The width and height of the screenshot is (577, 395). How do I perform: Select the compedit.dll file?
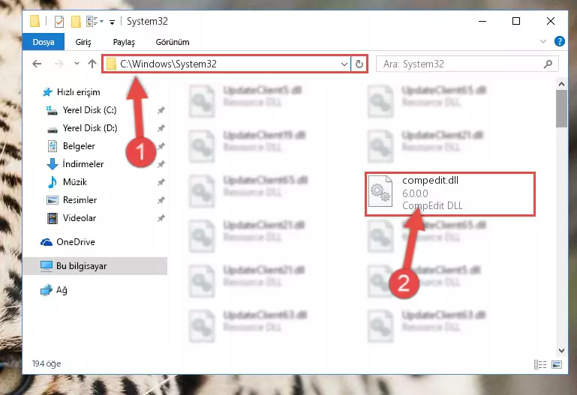(449, 193)
